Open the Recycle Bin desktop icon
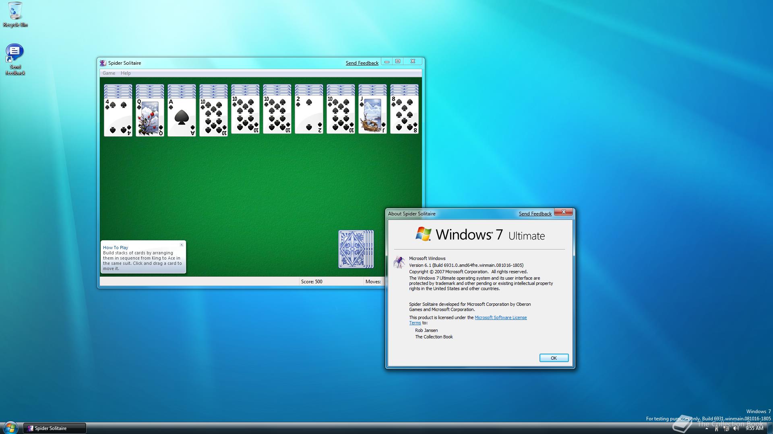This screenshot has width=773, height=434. pos(15,14)
